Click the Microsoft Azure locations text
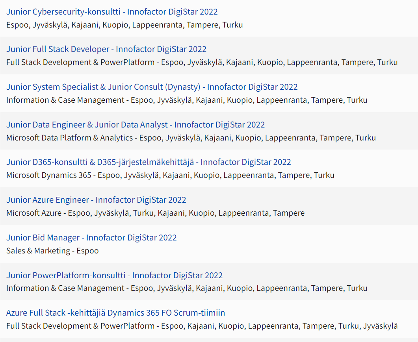The height and width of the screenshot is (342, 418). pos(155,213)
